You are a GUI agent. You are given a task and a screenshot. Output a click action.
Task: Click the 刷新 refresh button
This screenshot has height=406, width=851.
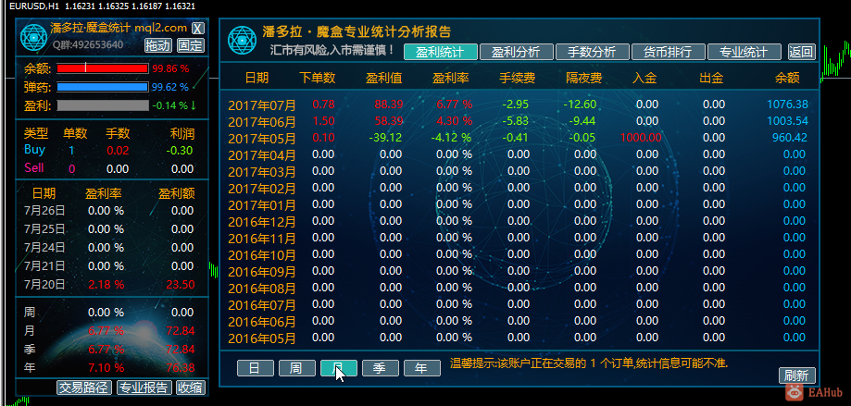click(x=797, y=375)
